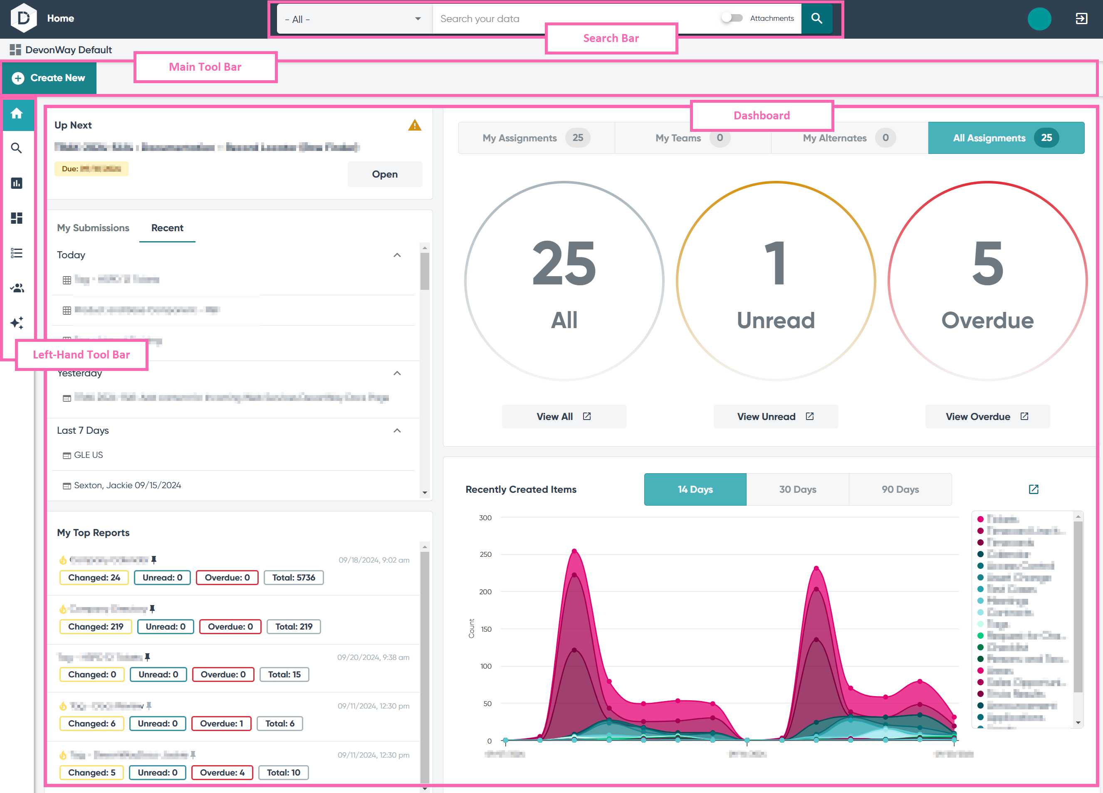1103x793 pixels.
Task: Click the logout icon at top right
Action: [1081, 18]
